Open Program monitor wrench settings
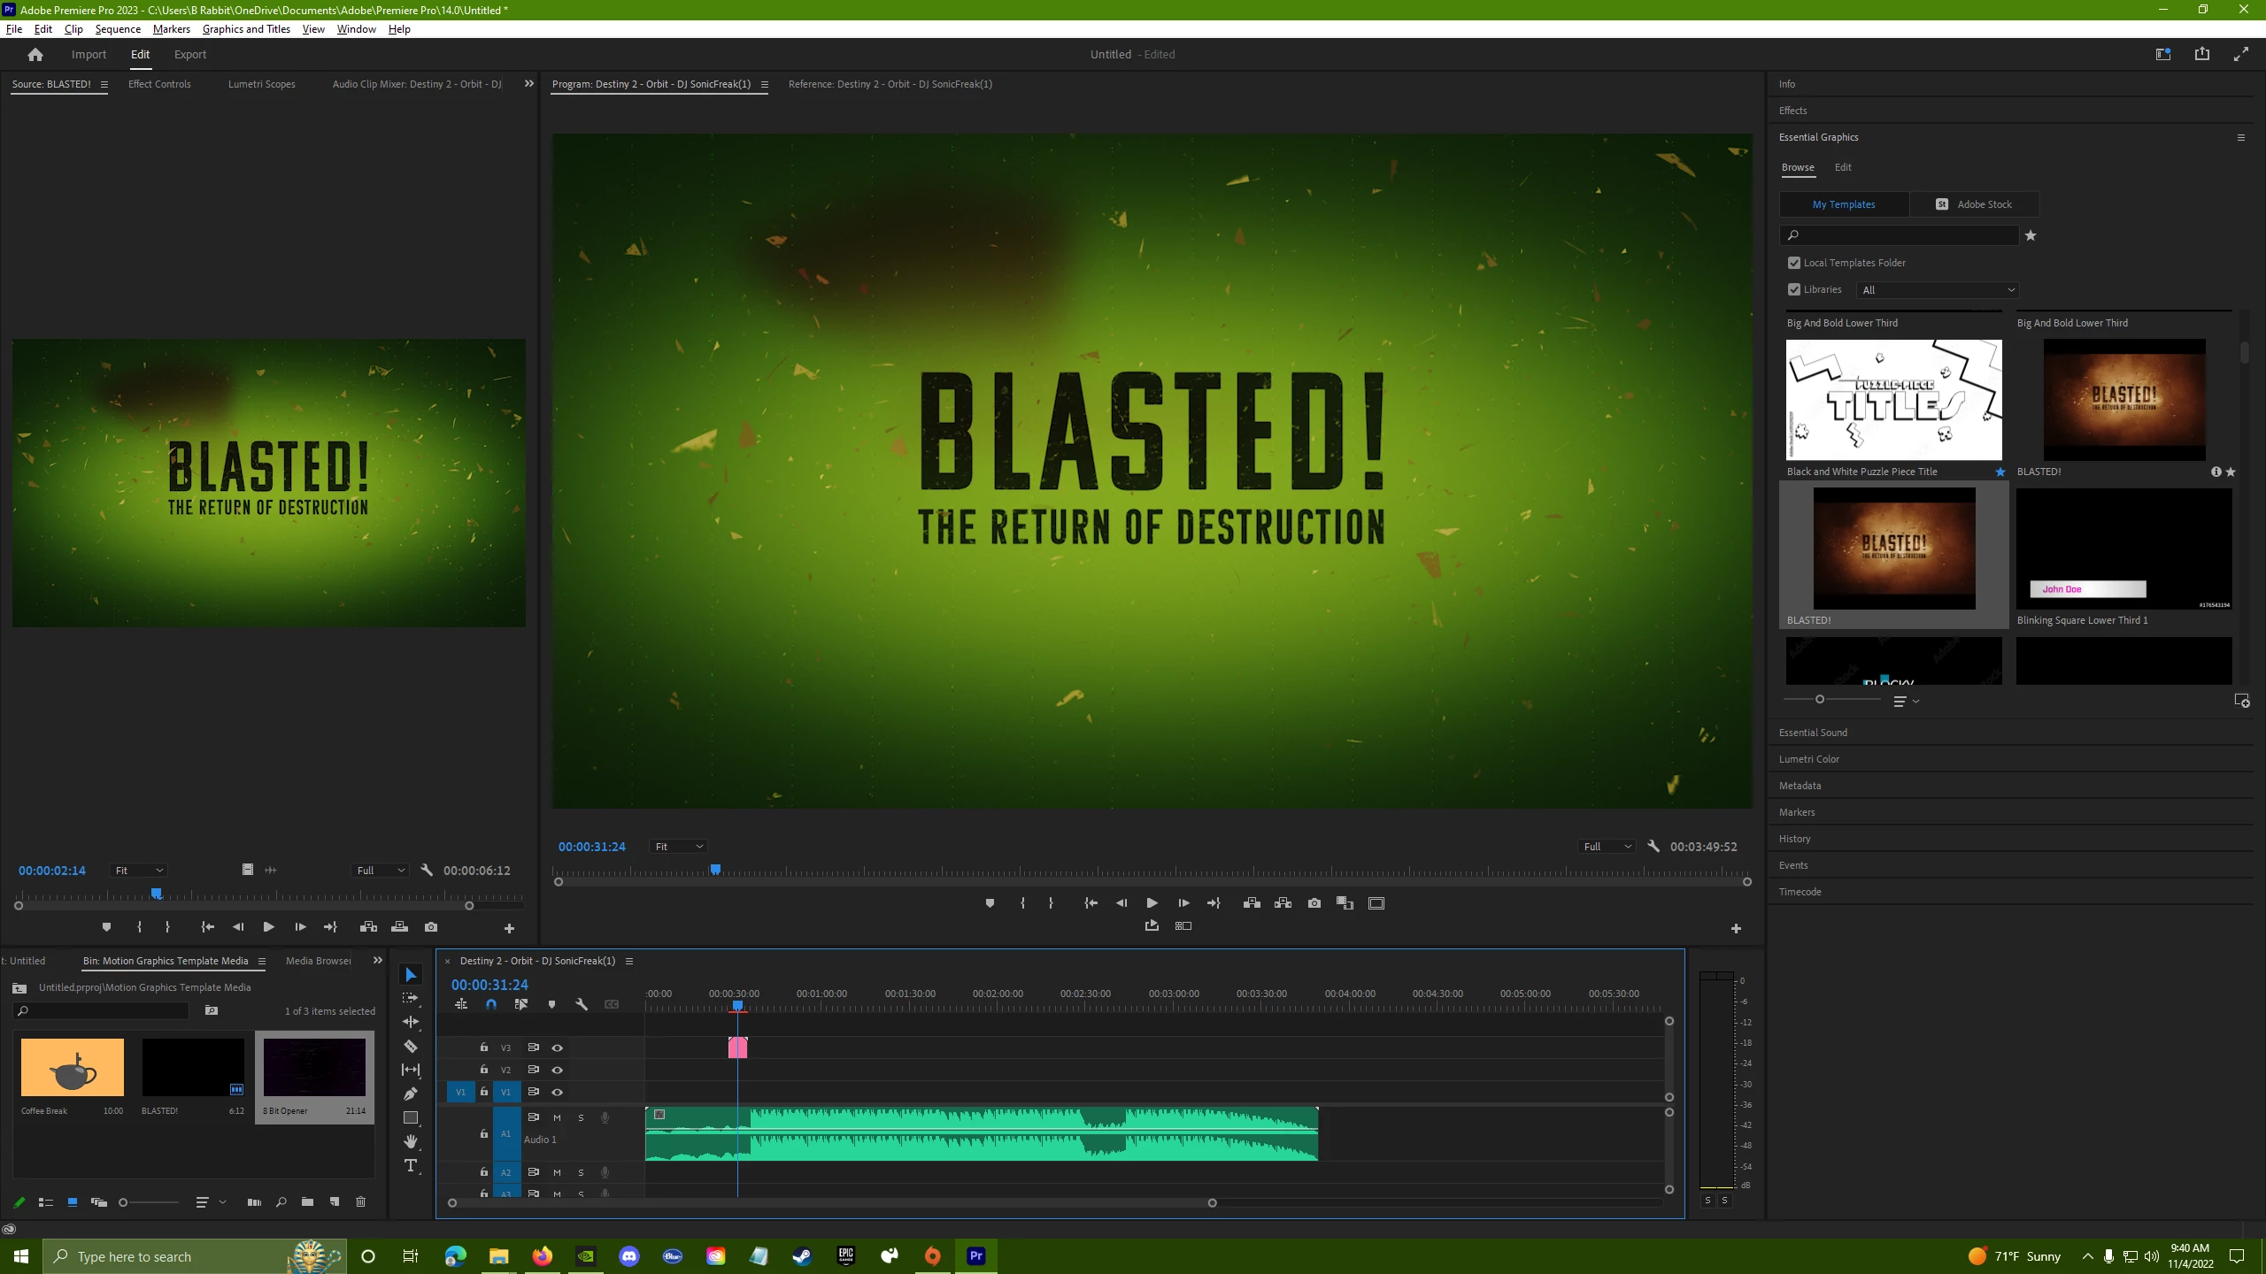Image resolution: width=2266 pixels, height=1274 pixels. pos(1653,847)
